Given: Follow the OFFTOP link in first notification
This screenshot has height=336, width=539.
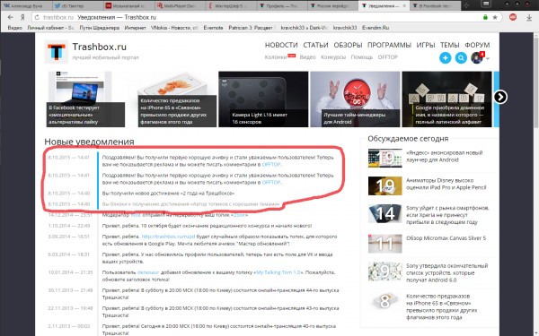Looking at the screenshot, I should (271, 165).
